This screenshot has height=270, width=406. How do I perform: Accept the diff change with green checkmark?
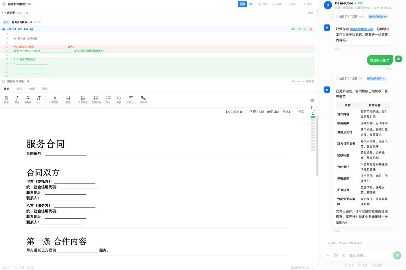(x=305, y=29)
